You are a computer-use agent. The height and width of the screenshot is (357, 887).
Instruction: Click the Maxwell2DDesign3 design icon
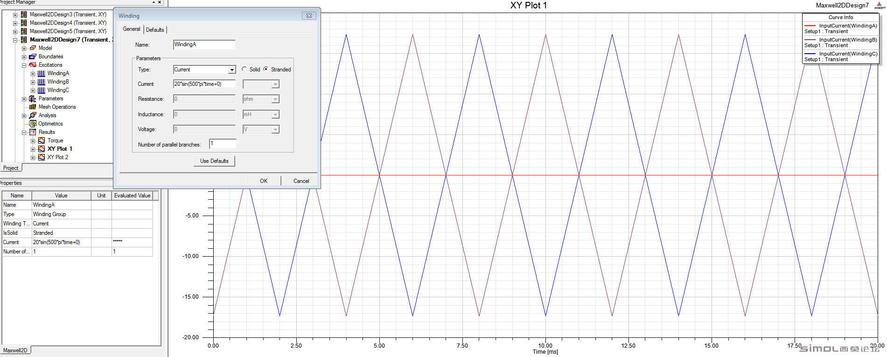(24, 14)
